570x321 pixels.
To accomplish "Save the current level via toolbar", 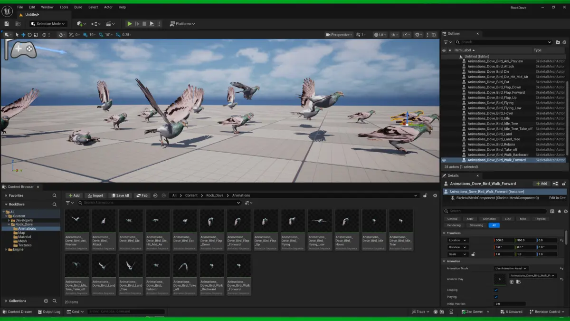I will click(7, 24).
